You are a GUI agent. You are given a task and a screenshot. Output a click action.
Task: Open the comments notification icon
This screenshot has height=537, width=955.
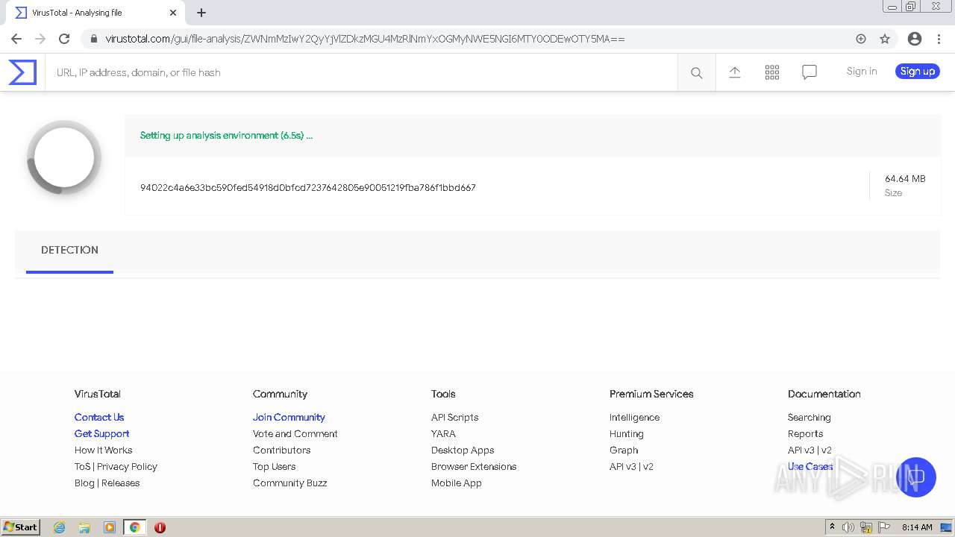tap(810, 72)
